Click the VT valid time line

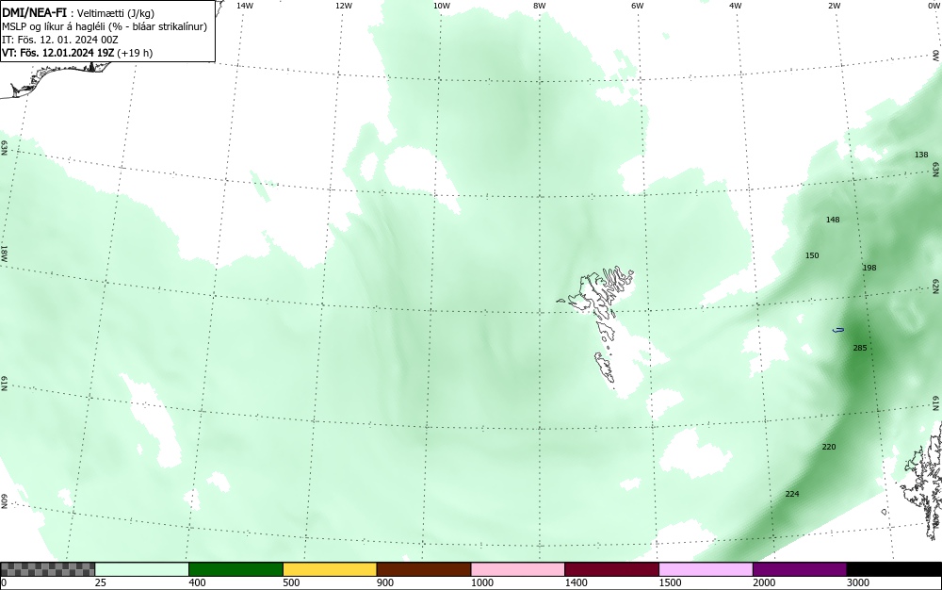(77, 53)
